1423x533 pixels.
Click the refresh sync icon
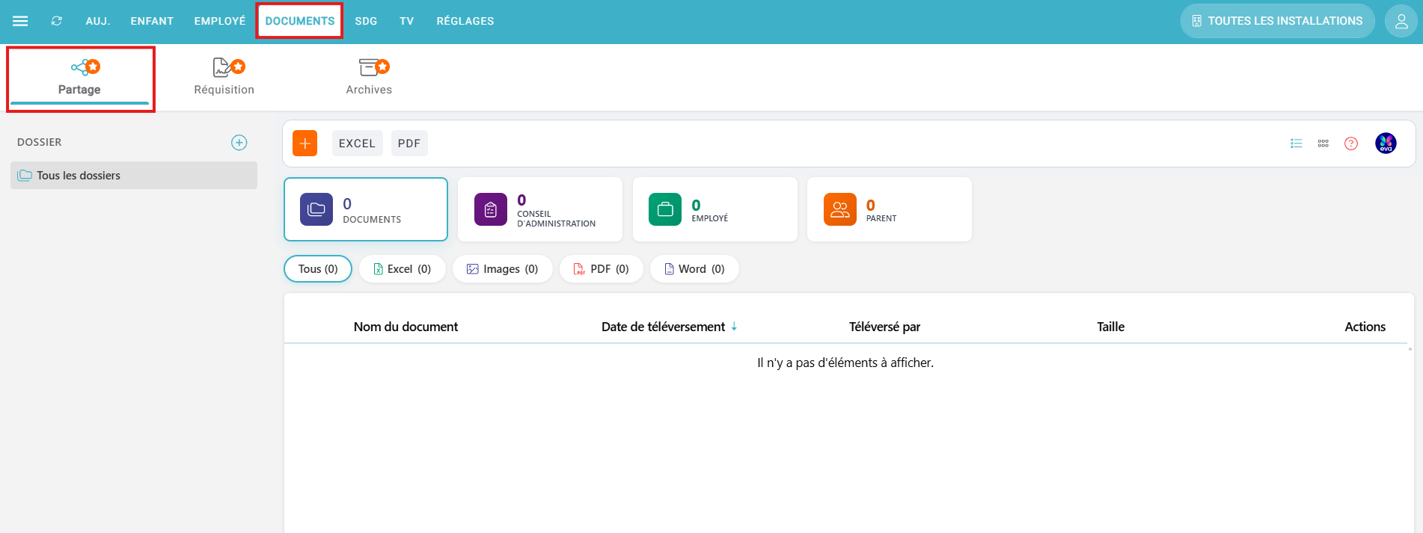(57, 21)
